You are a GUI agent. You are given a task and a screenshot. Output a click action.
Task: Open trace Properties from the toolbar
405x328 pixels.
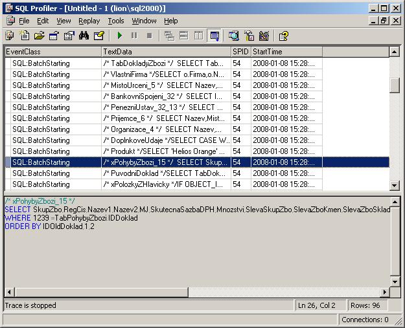(69, 36)
